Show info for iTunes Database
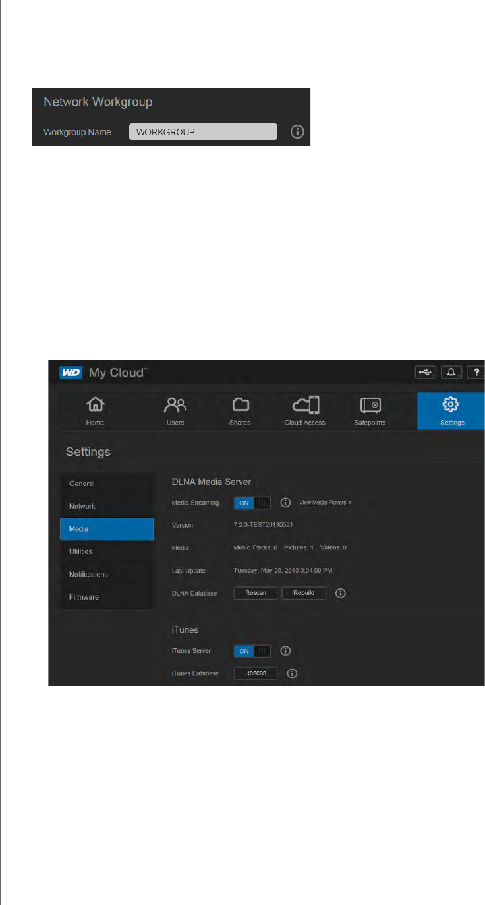485x905 pixels. tap(293, 673)
